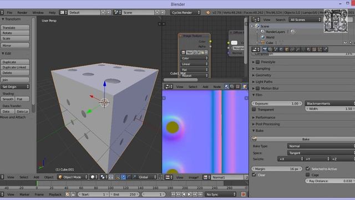Toggle Cube visibility eye in outliner
The height and width of the screenshot is (200, 355).
tap(345, 43)
